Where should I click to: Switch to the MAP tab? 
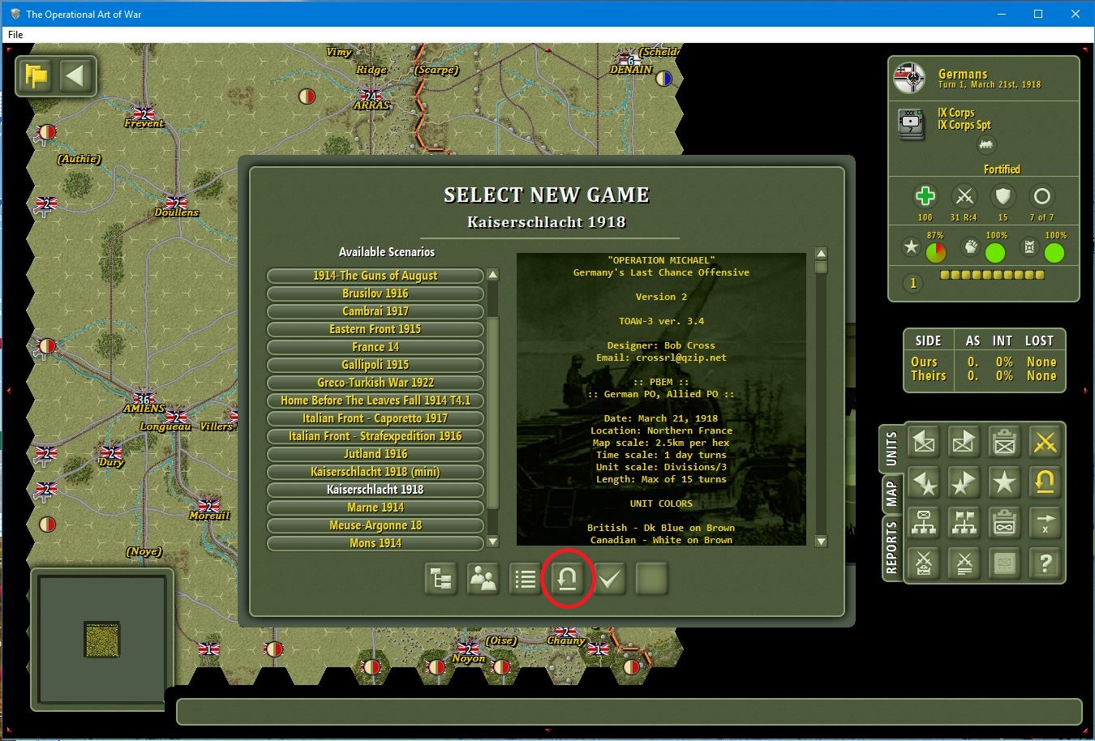tap(891, 493)
